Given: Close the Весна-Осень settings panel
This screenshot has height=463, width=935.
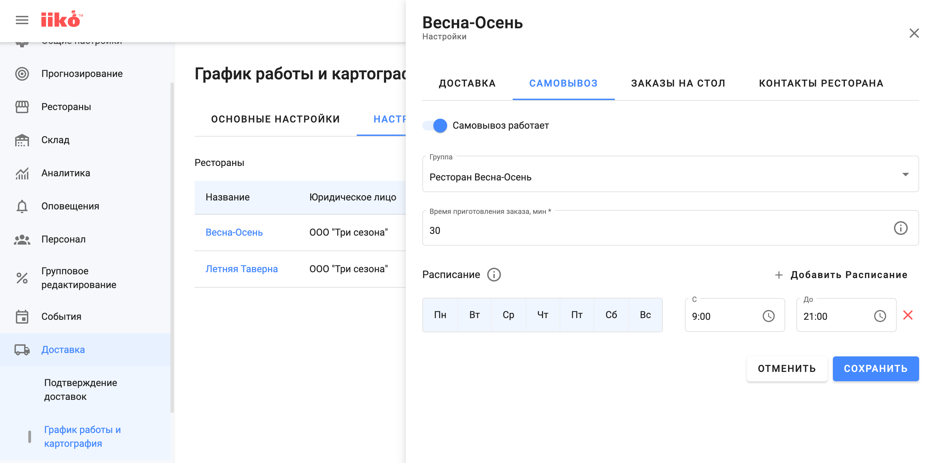Looking at the screenshot, I should [x=914, y=33].
